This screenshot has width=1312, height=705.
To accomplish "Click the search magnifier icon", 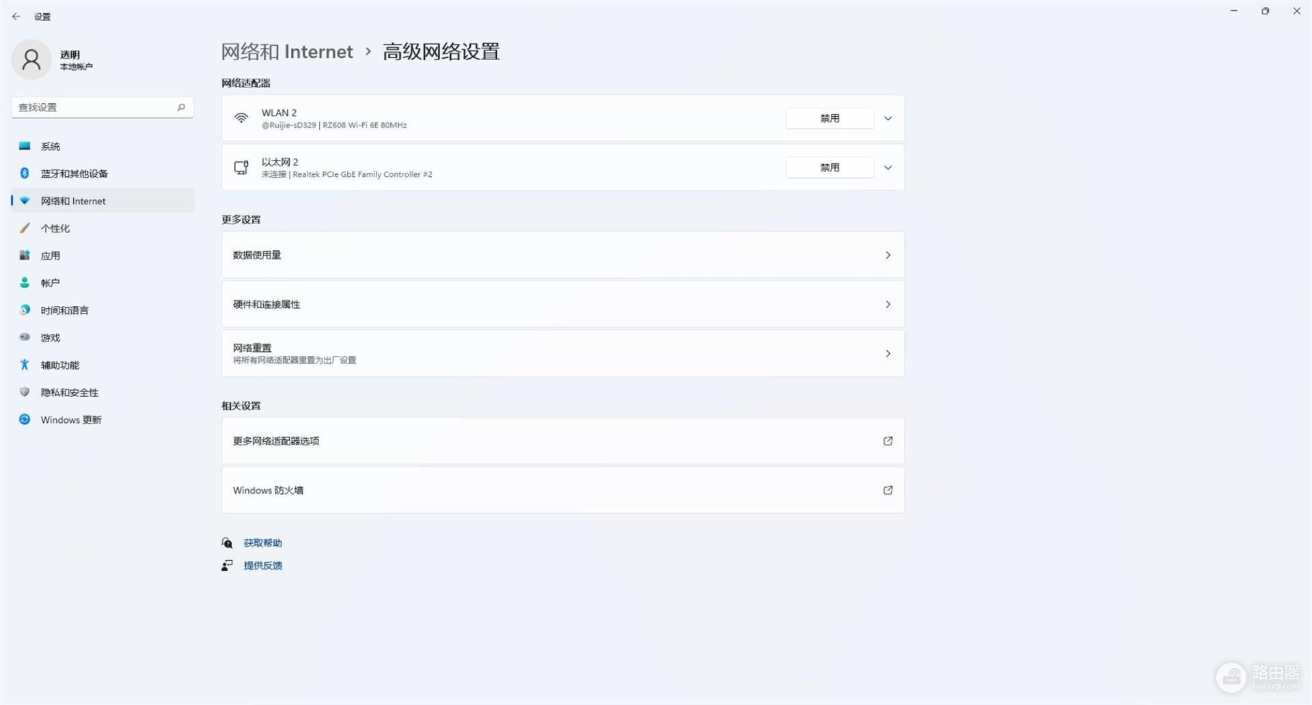I will pyautogui.click(x=181, y=107).
